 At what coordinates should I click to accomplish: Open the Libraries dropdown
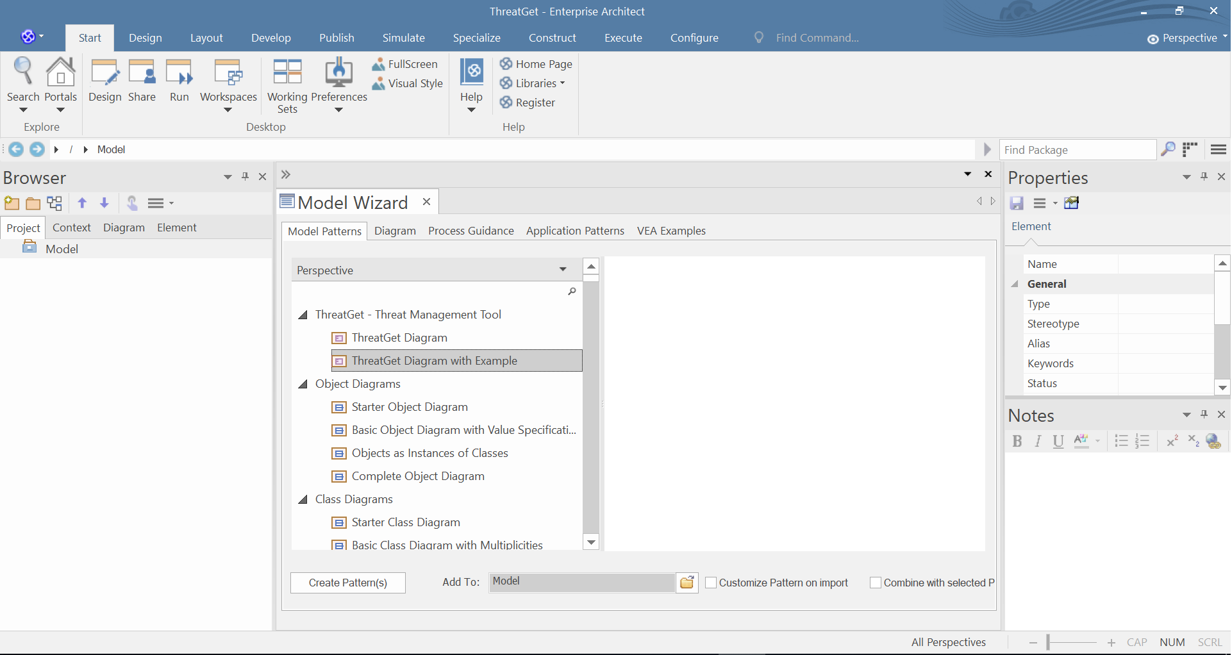pyautogui.click(x=533, y=83)
